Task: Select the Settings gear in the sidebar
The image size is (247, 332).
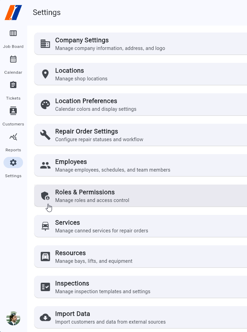Action: tap(13, 162)
